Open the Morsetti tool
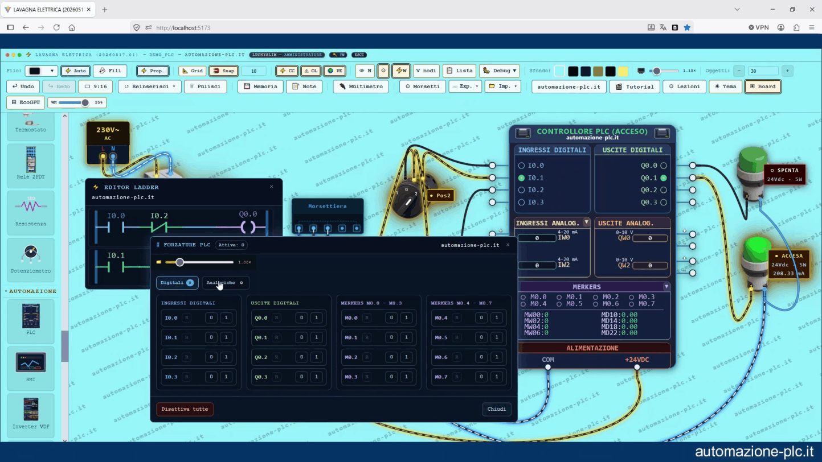822x462 pixels. point(422,86)
